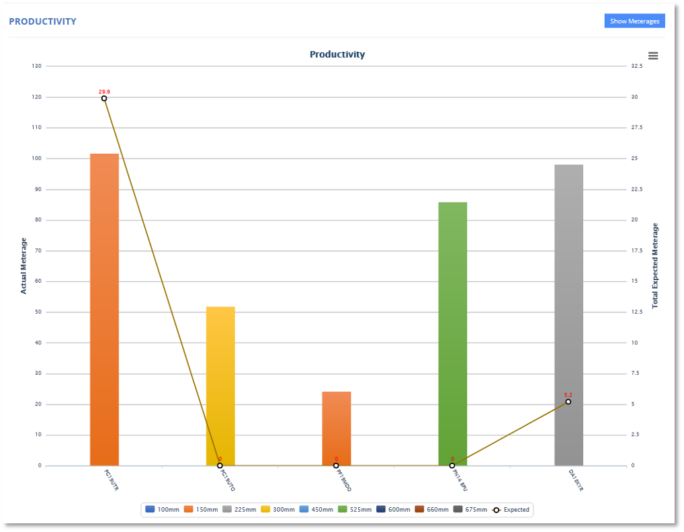This screenshot has width=684, height=532.
Task: Click the Expected point labeled 29.9
Action: click(x=104, y=98)
